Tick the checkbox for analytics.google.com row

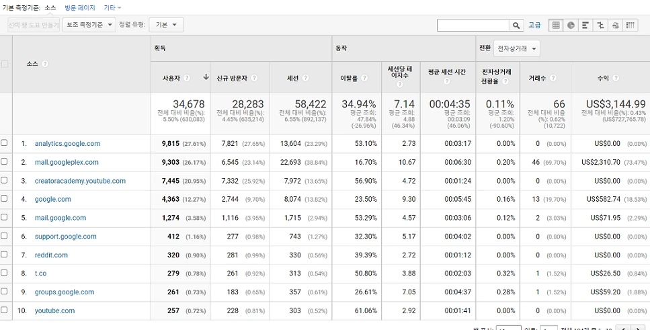tap(4, 142)
